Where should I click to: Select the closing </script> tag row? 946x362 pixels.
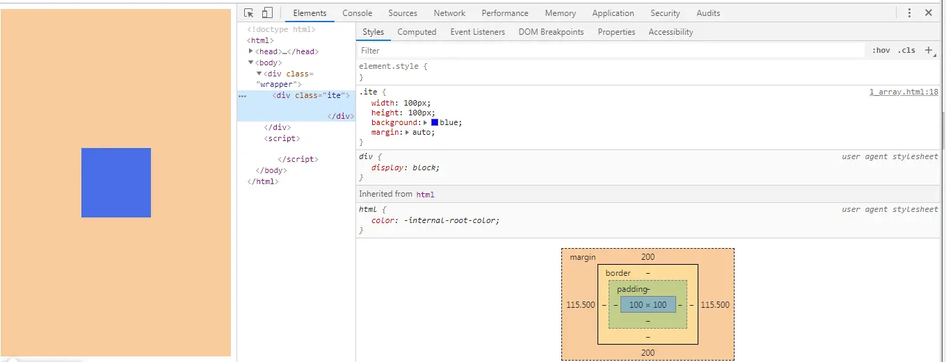(298, 159)
